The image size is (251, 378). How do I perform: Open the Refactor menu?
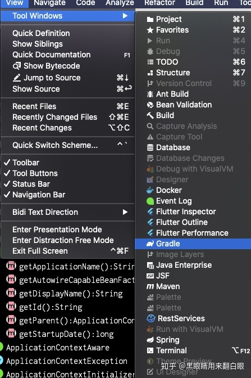pyautogui.click(x=160, y=3)
